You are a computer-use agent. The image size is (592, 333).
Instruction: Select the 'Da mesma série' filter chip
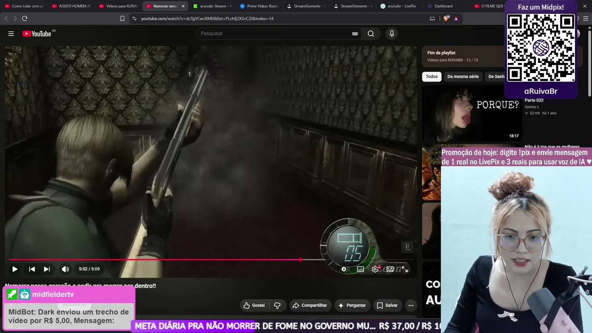click(x=463, y=77)
